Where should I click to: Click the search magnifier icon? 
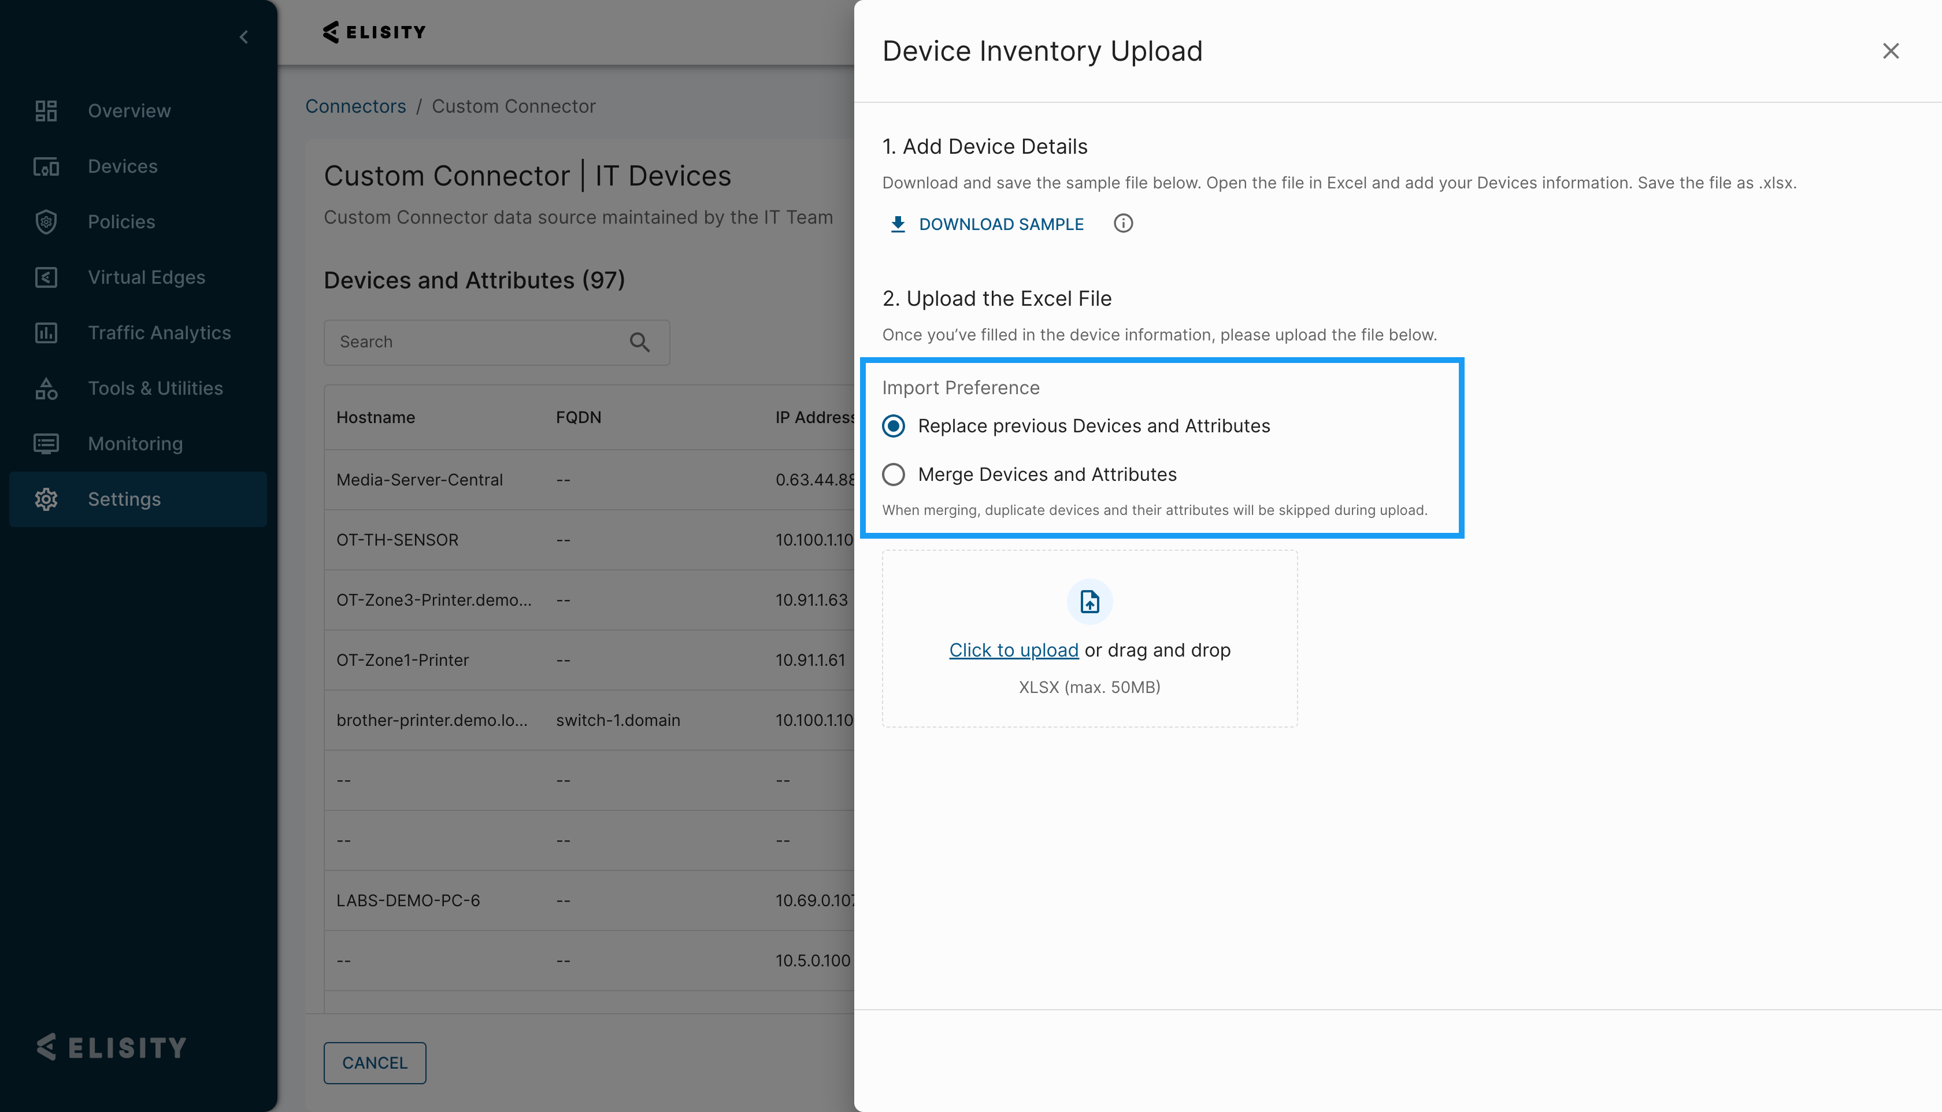pos(640,342)
